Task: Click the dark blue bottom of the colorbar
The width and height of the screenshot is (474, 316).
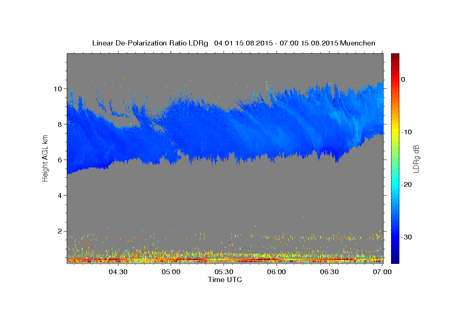Action: (395, 259)
